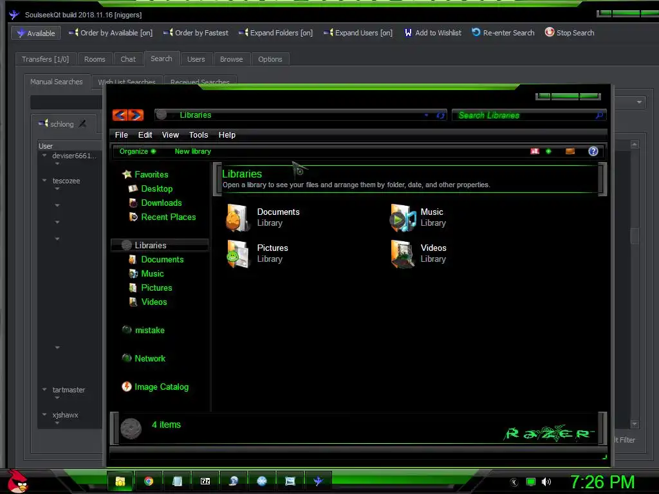
Task: Toggle Expand Folders [on] in Soulseek
Action: (x=275, y=33)
